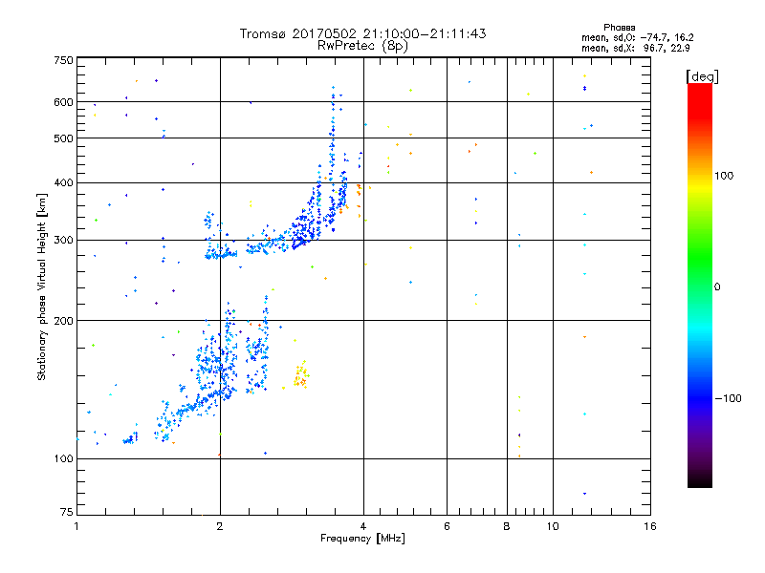
Task: Click the y-axis tick label '75'
Action: tap(67, 512)
